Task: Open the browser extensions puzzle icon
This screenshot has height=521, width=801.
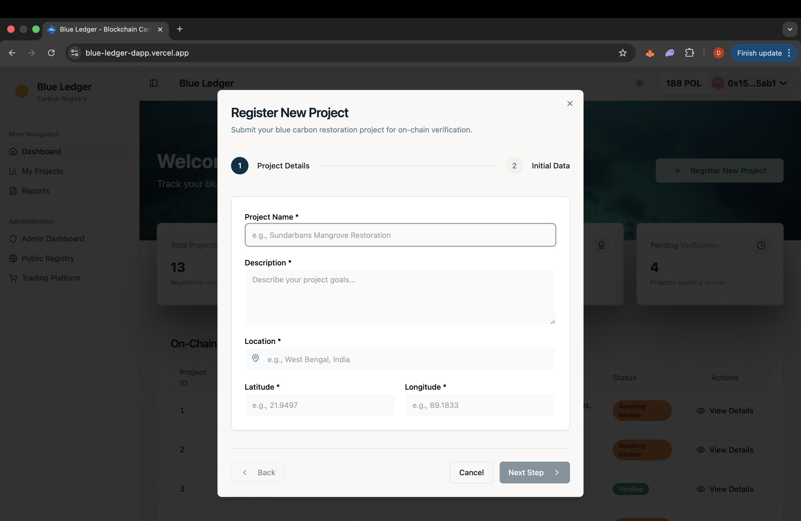Action: point(689,53)
